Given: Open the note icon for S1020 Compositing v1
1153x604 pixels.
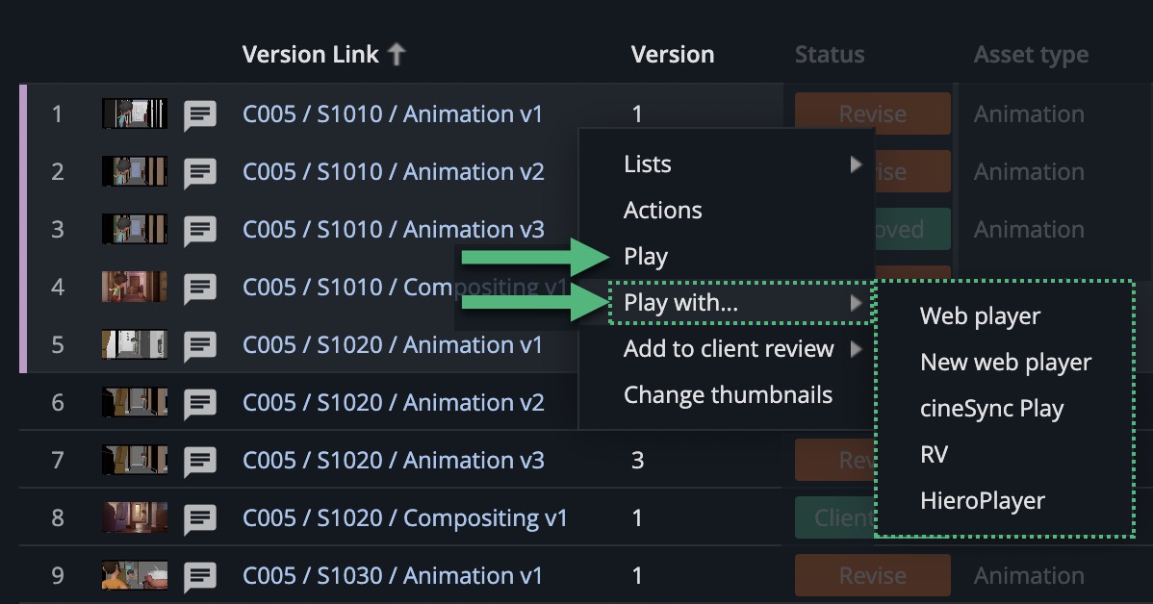Looking at the screenshot, I should (200, 518).
